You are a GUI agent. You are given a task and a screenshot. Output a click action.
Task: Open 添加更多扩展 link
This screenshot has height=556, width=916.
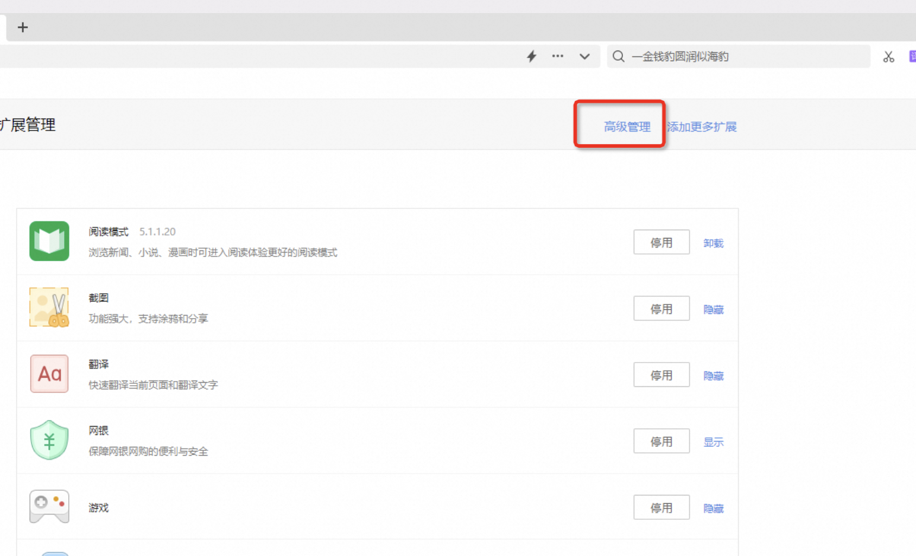[702, 127]
